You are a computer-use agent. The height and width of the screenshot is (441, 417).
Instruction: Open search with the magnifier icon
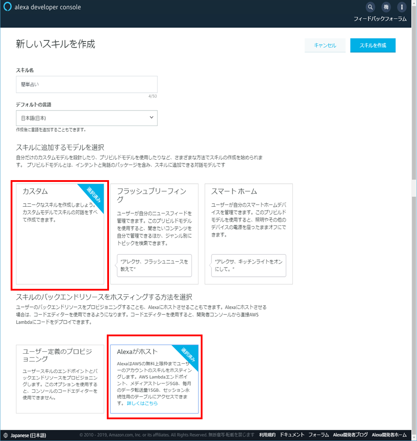pos(370,7)
